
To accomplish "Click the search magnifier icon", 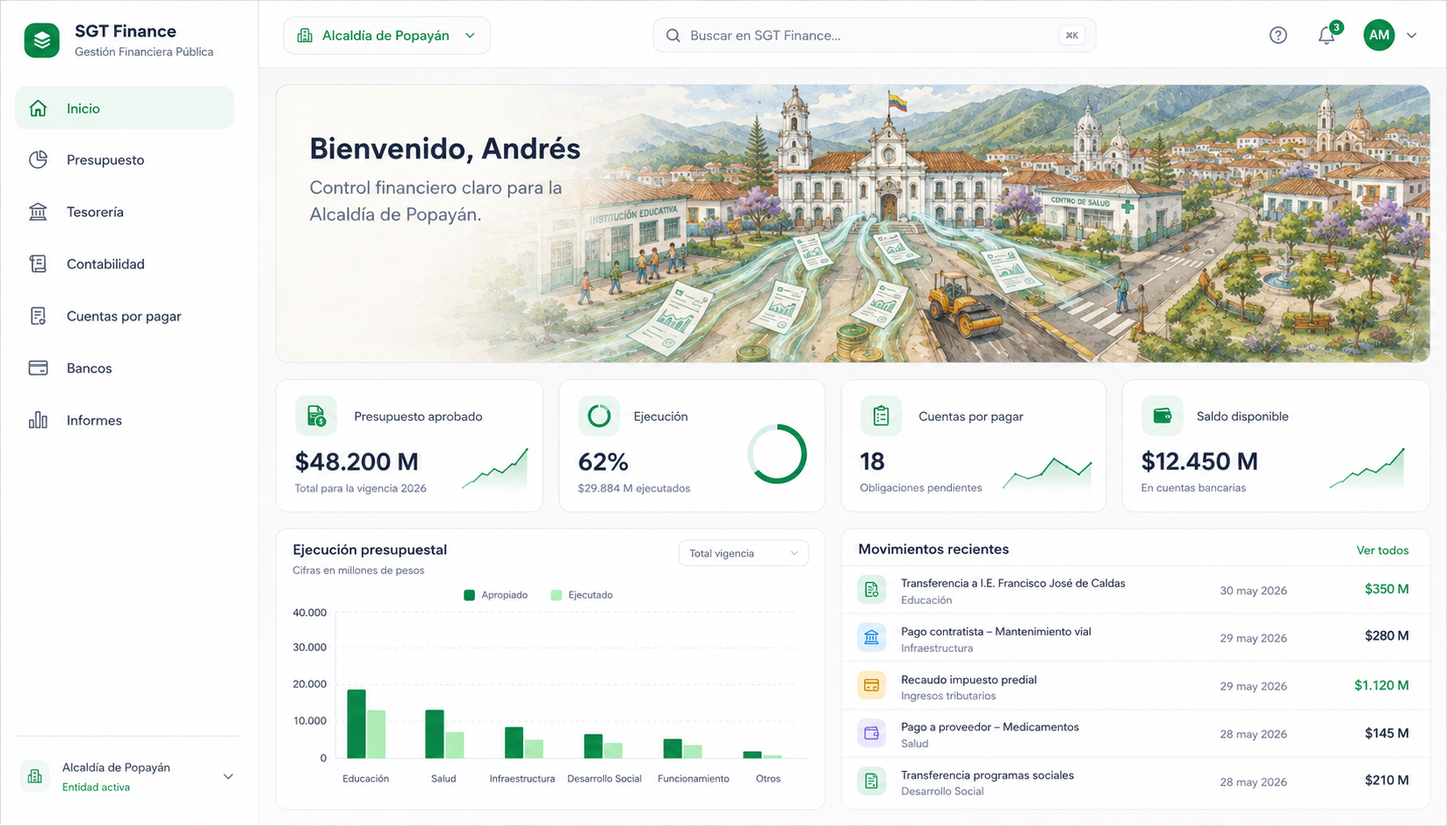I will [x=673, y=36].
